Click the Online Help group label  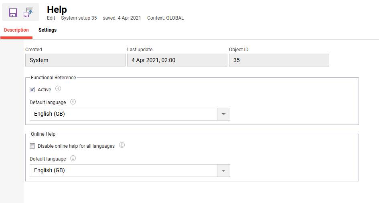pos(43,134)
